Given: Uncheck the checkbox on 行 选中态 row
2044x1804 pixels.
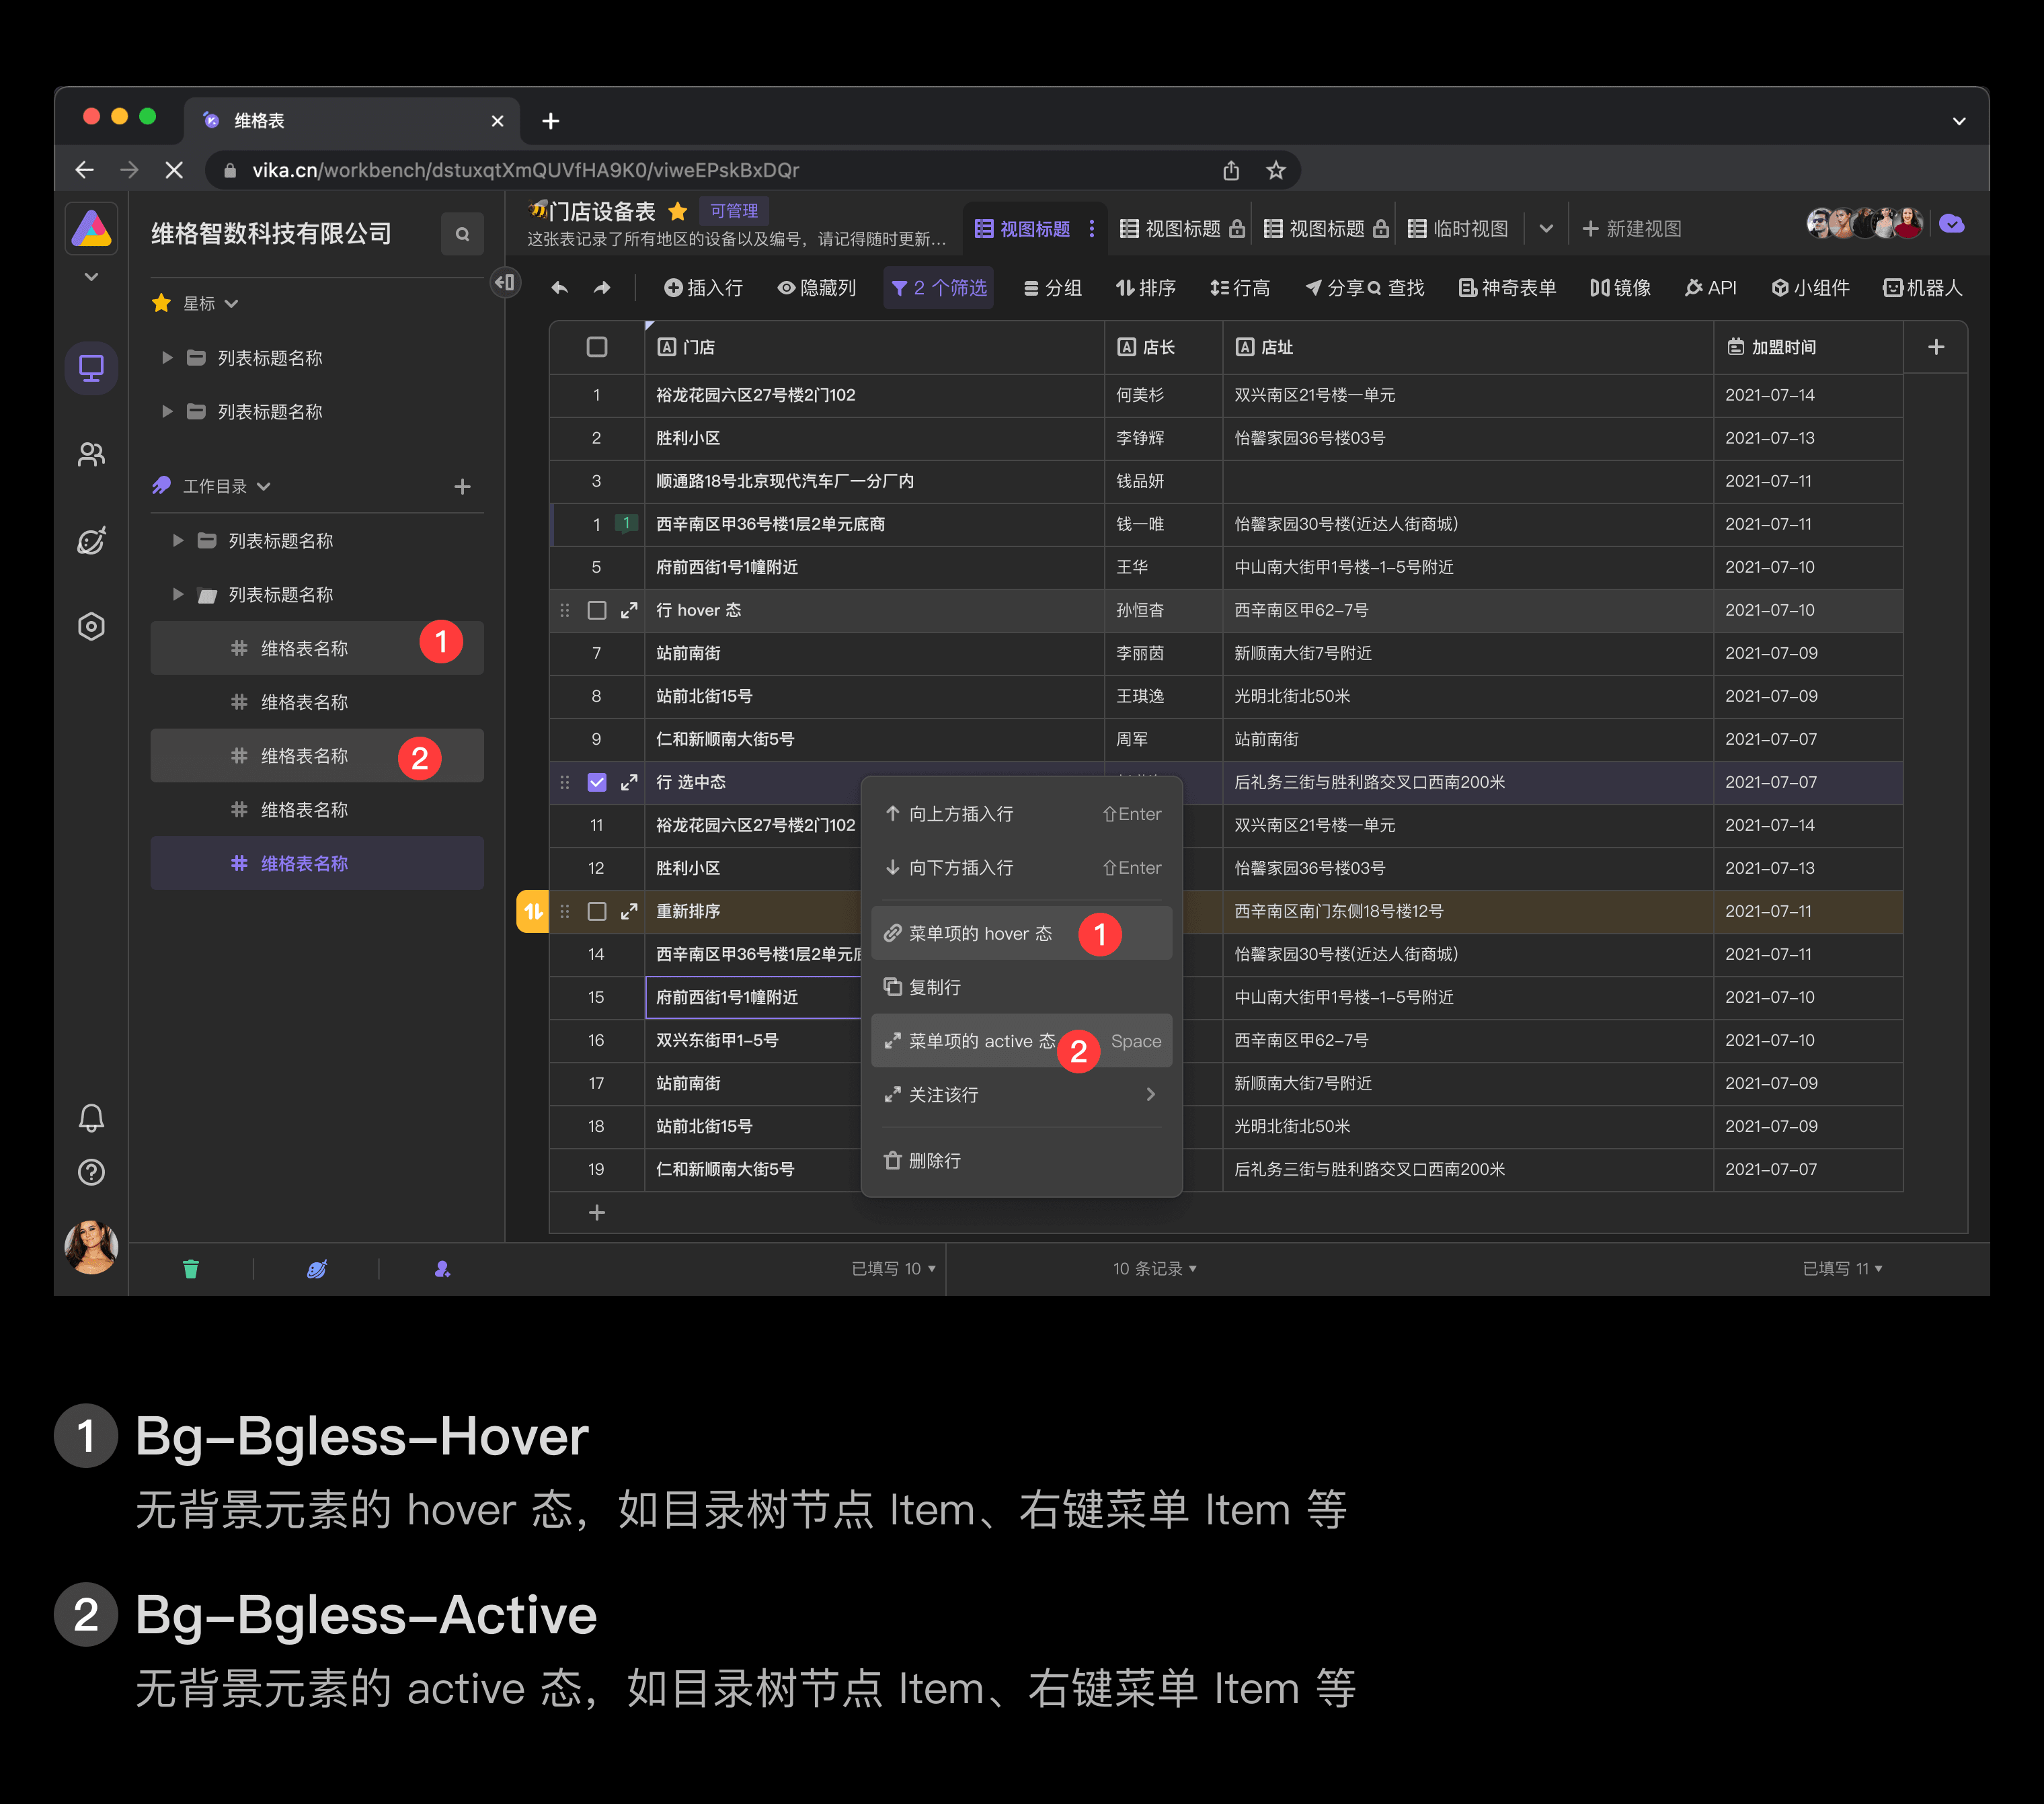Looking at the screenshot, I should click(597, 782).
